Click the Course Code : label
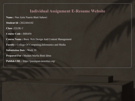 14,34
